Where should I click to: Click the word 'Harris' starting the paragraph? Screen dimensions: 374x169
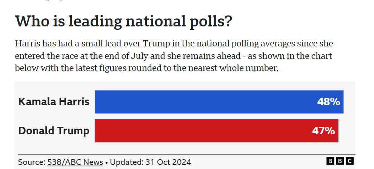(28, 44)
